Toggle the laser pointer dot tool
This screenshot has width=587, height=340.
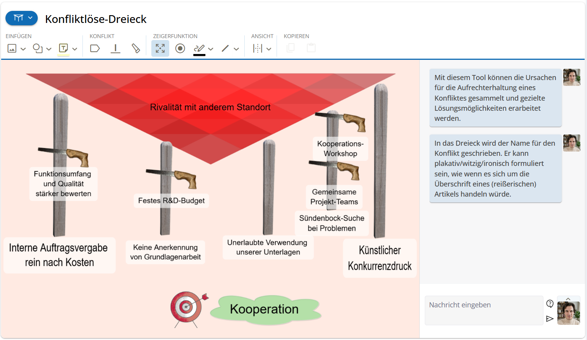click(x=180, y=49)
